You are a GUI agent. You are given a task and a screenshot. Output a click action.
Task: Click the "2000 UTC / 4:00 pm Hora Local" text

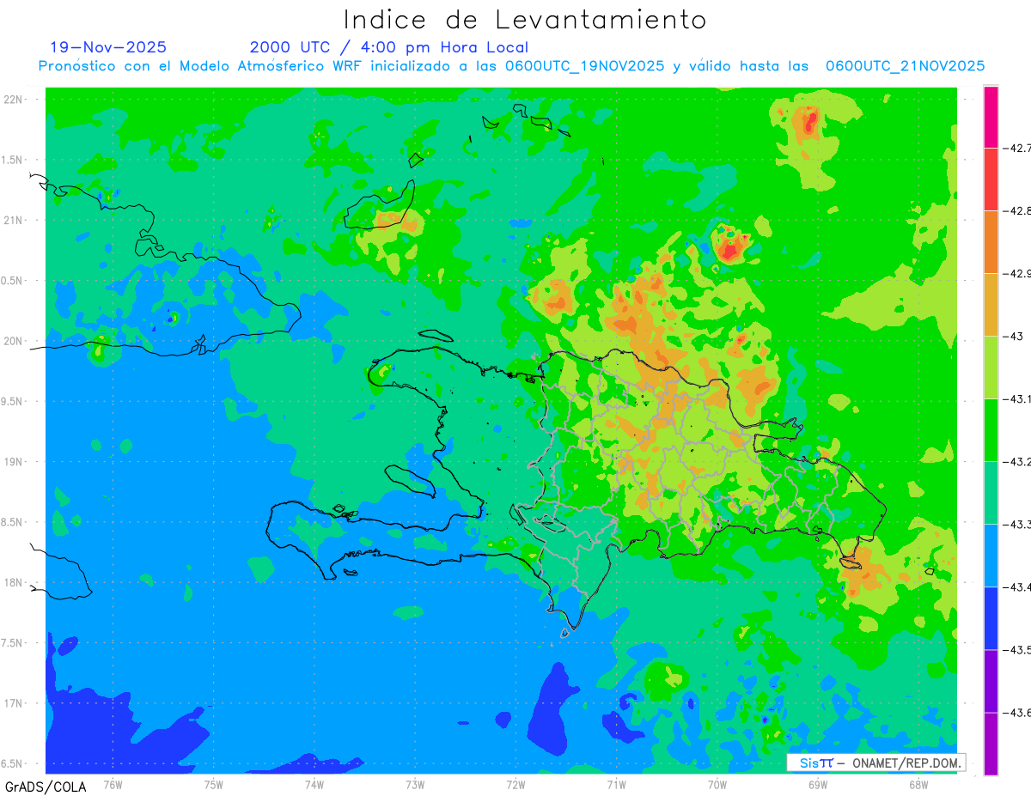coord(389,48)
